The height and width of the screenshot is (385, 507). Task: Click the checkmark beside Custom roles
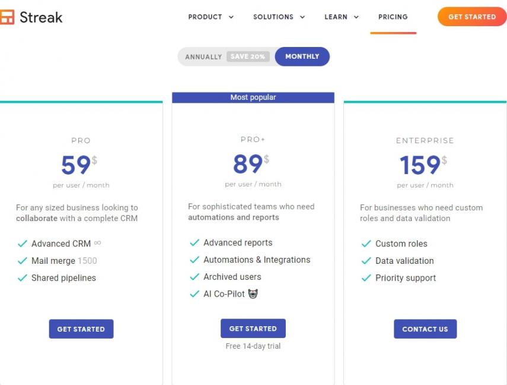click(x=366, y=244)
